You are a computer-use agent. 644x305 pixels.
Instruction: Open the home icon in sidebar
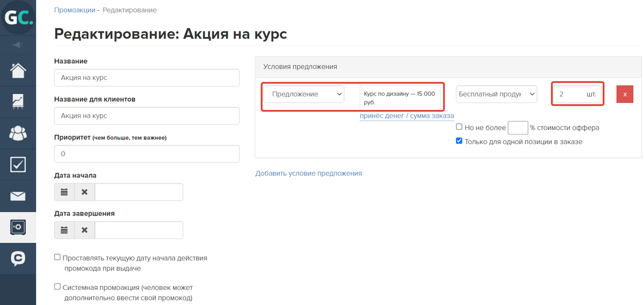(x=18, y=70)
